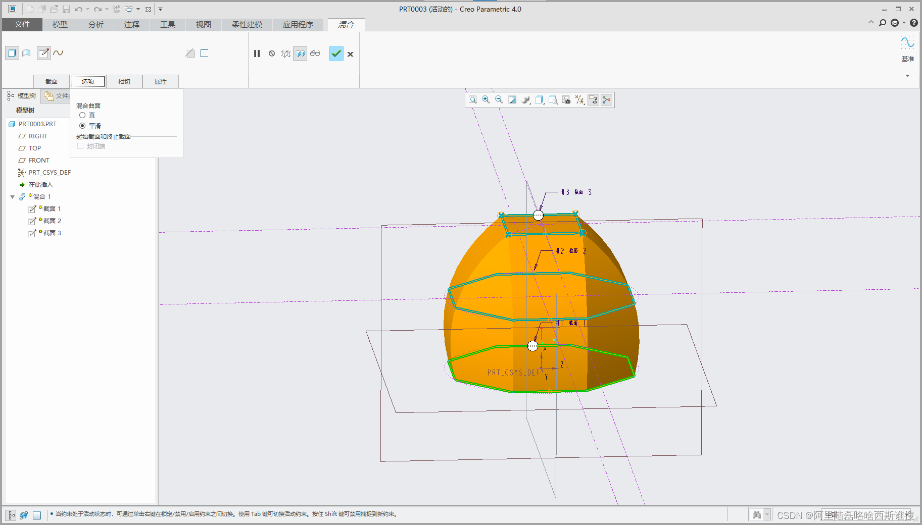Viewport: 922px width, 525px height.
Task: Choose the selected sections curve icon
Action: (x=59, y=53)
